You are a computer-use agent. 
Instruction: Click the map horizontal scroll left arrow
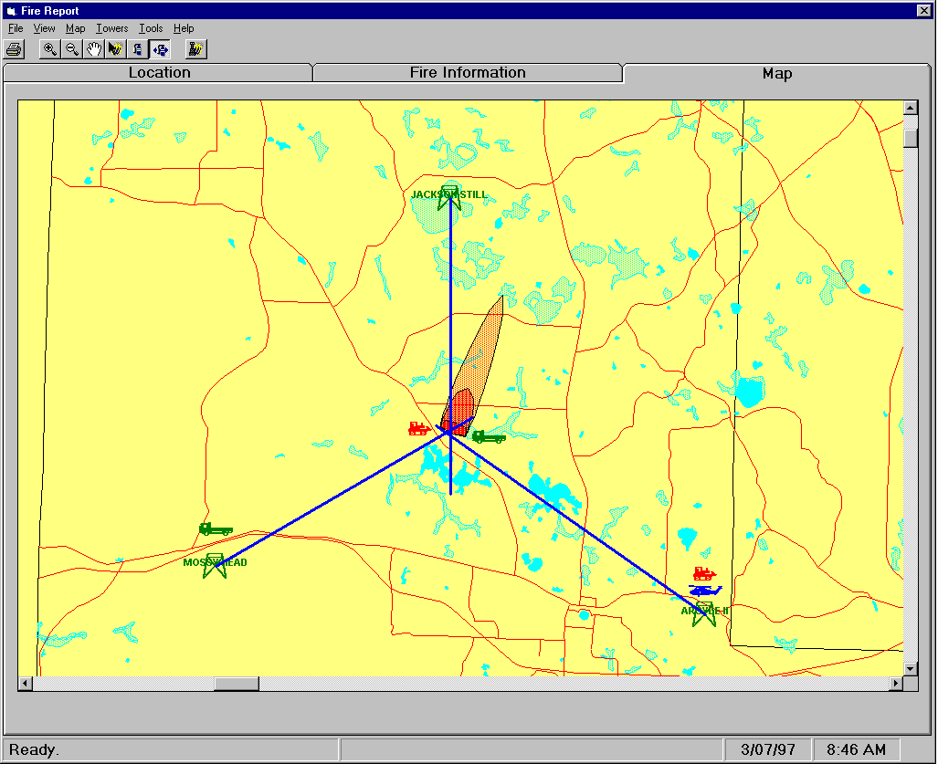coord(26,684)
